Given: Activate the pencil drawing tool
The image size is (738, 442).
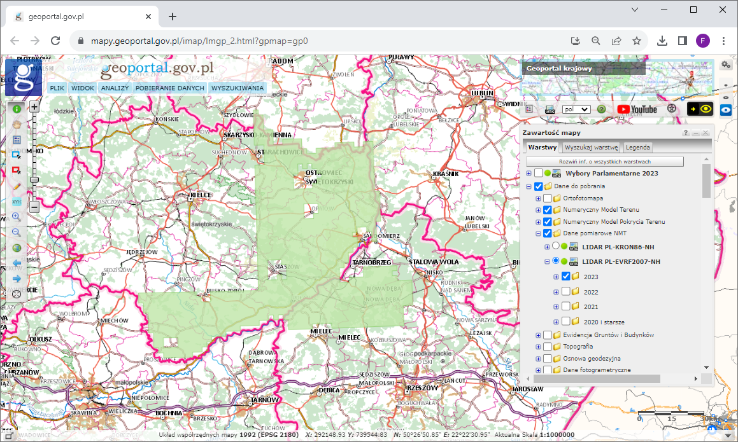Looking at the screenshot, I should click(x=17, y=186).
